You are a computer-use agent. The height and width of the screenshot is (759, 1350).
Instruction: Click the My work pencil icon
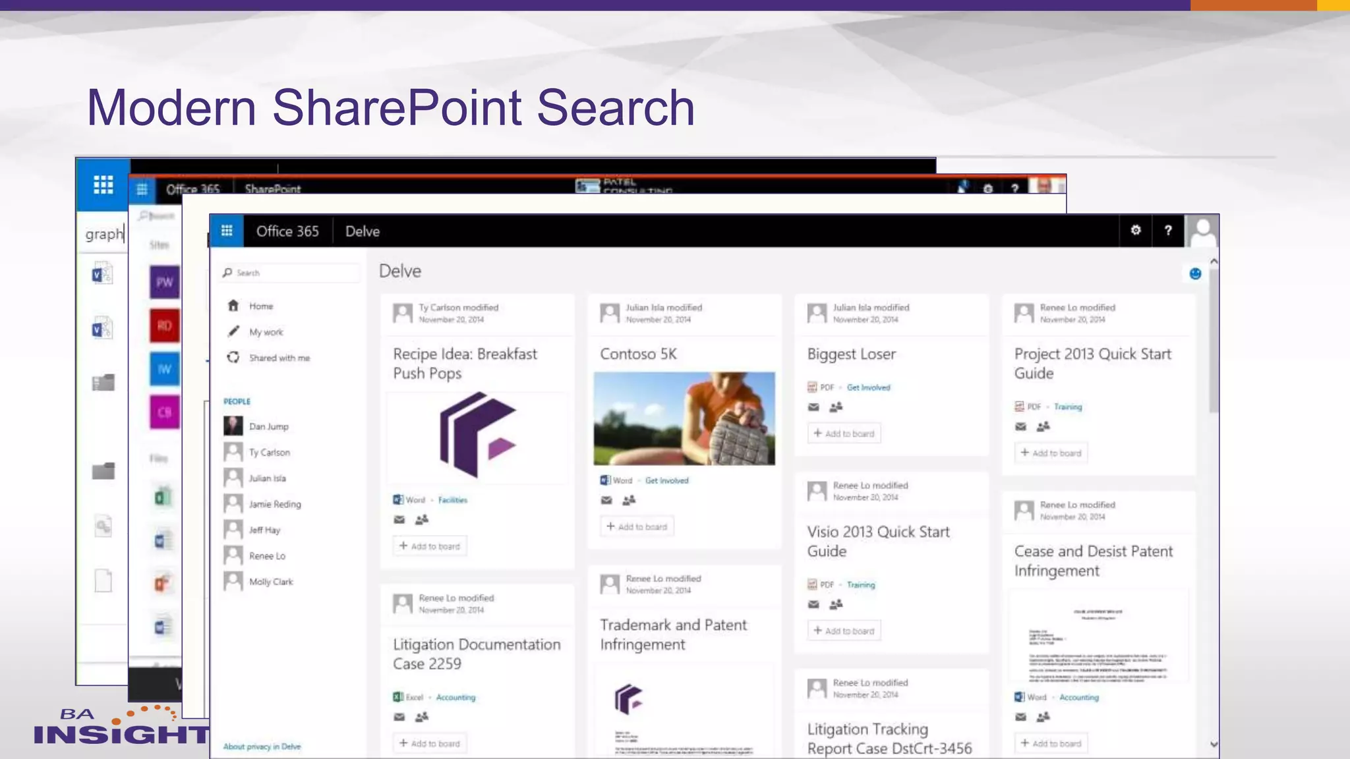(x=233, y=331)
